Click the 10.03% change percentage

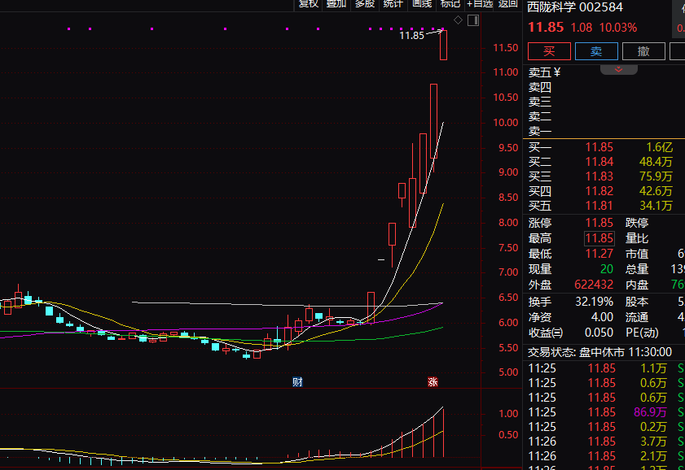617,28
